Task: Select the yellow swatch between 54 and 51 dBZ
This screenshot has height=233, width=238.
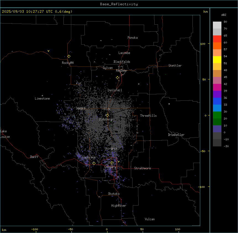Action: click(217, 60)
